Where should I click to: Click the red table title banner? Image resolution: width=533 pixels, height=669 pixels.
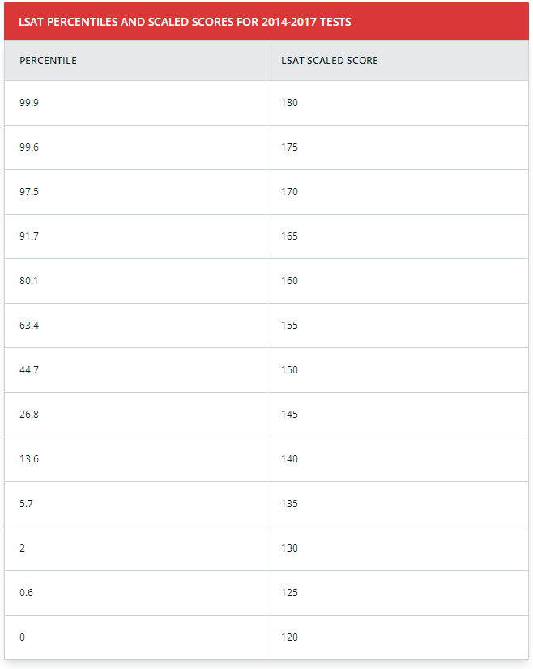tap(266, 21)
